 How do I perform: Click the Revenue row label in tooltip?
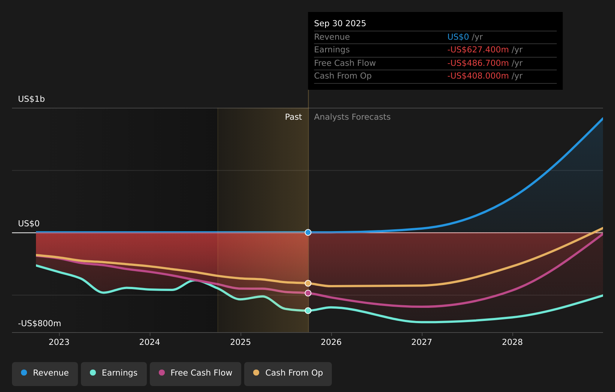[x=332, y=37]
